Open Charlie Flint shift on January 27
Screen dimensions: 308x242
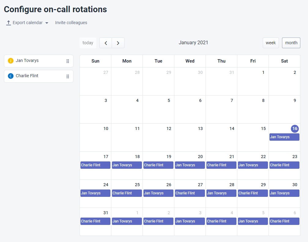pos(190,193)
